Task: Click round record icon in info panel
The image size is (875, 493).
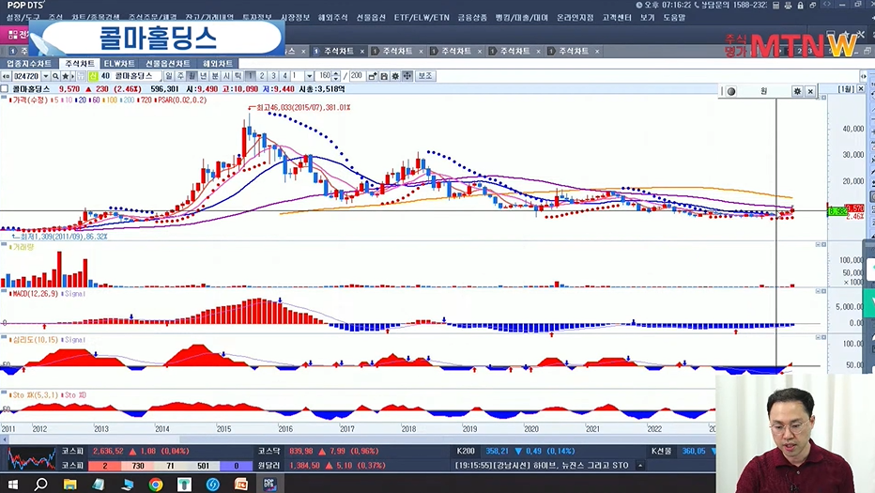Action: pyautogui.click(x=731, y=91)
